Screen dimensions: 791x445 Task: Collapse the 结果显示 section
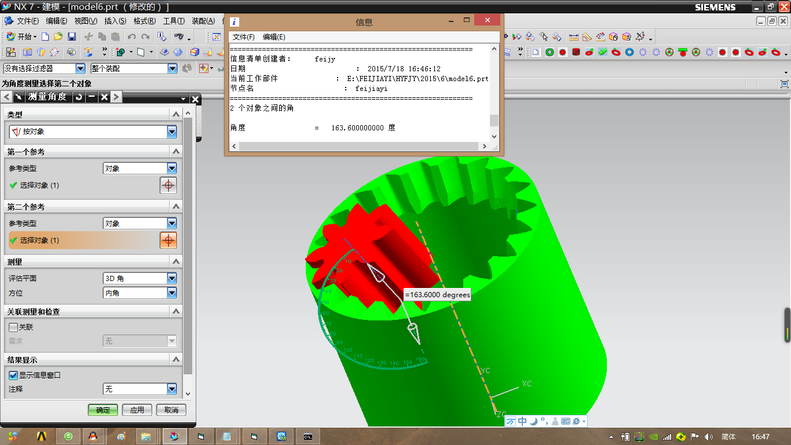(x=177, y=360)
